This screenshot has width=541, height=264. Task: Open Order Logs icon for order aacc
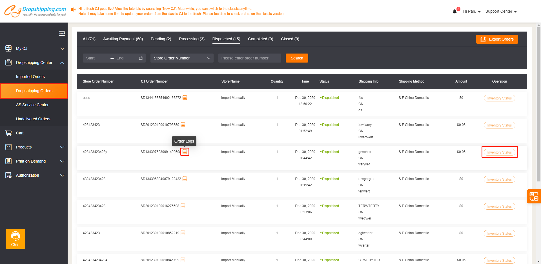click(x=185, y=98)
